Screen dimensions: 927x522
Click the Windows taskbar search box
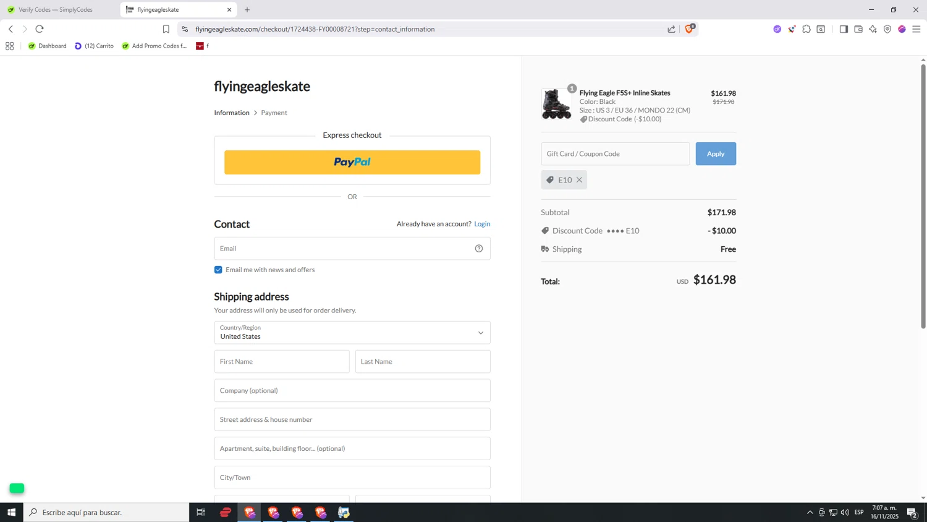pyautogui.click(x=106, y=512)
